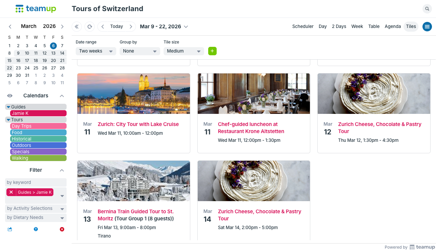Switch to the Scheduler view
Viewport: 436px width, 251px height.
pyautogui.click(x=303, y=27)
